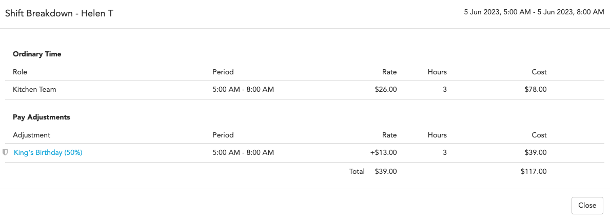Open the King's Birthday (50%) link
The image size is (610, 220).
pyautogui.click(x=48, y=153)
